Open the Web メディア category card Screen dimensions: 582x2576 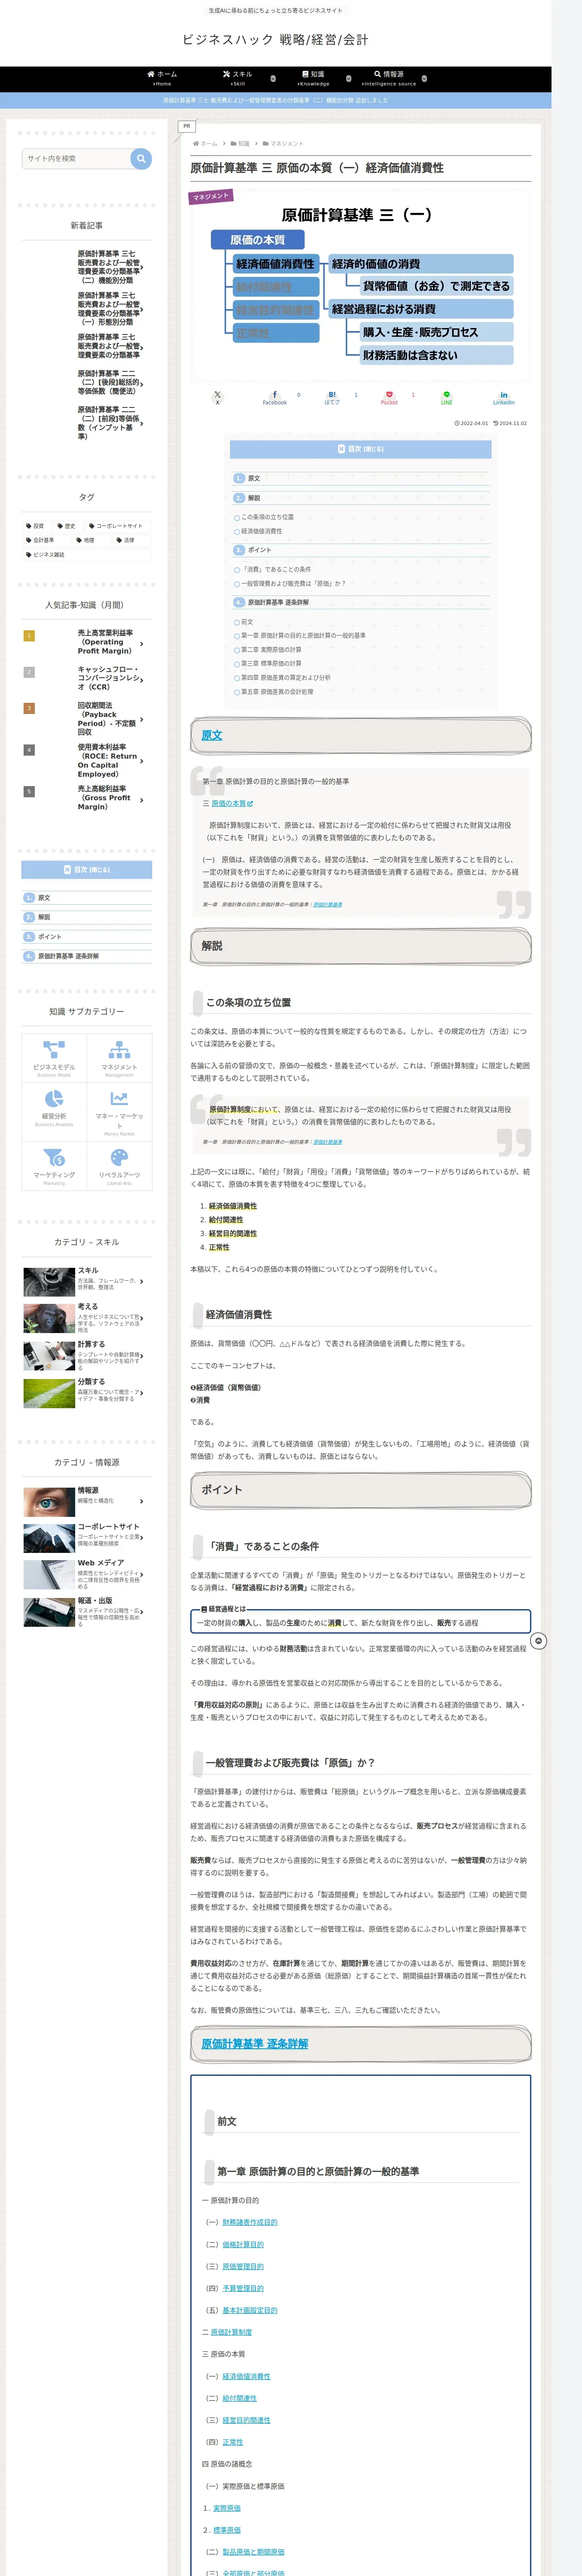[x=87, y=1575]
